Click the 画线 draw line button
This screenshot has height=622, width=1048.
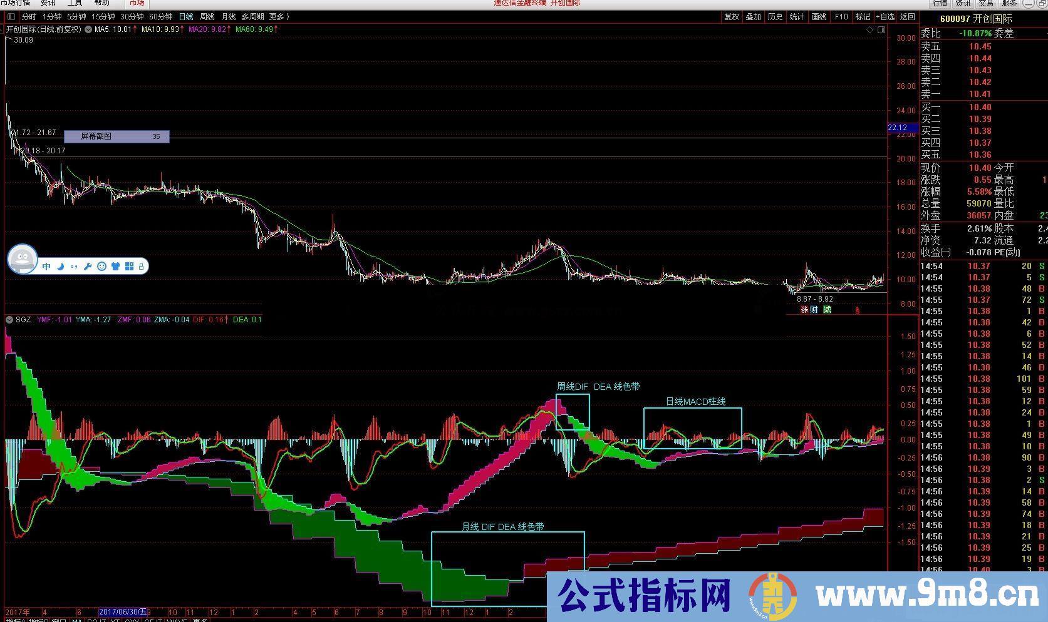819,17
